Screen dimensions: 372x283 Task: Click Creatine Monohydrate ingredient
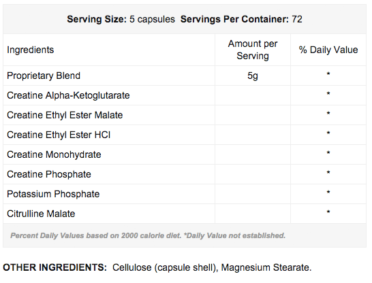click(54, 154)
